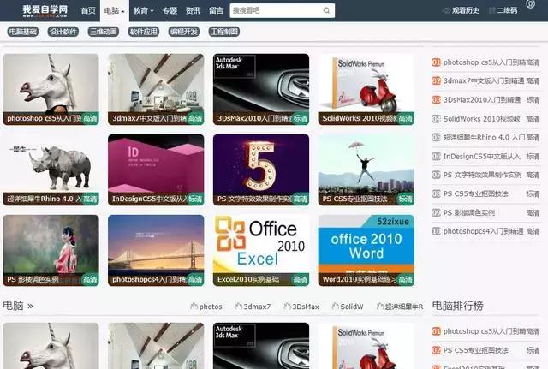Open the PS 影楼调色实例 thumbnail
Image resolution: width=548 pixels, height=369 pixels.
pos(51,250)
